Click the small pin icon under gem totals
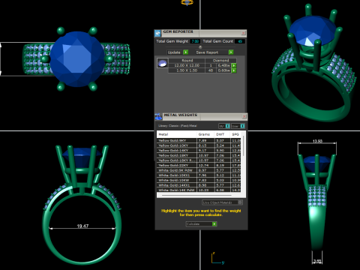Image resolution: width=360 pixels, height=270 pixels. pyautogui.click(x=200, y=46)
